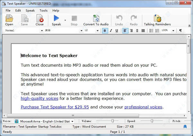Screen dimensions: 193x136
Task: Click the Welcome to Text Speaker heading
Action: point(49,56)
